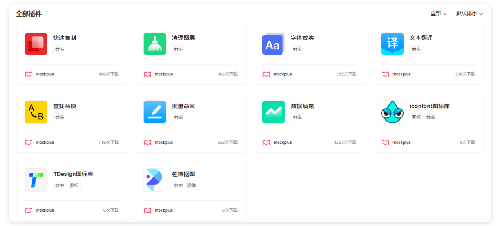Open the 默认排序 sort dropdown
500x226 pixels.
[470, 14]
